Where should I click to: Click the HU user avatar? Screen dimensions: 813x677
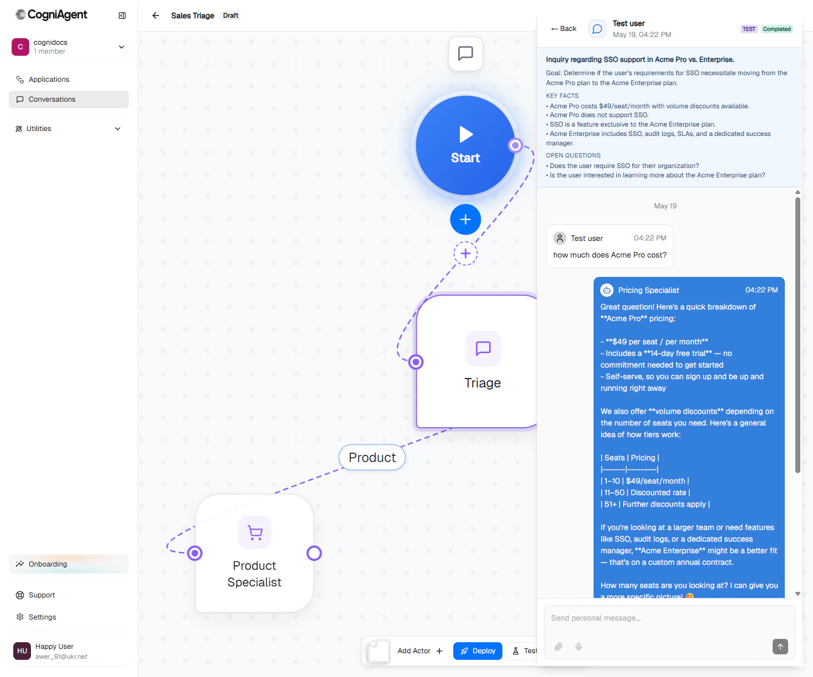pos(22,651)
